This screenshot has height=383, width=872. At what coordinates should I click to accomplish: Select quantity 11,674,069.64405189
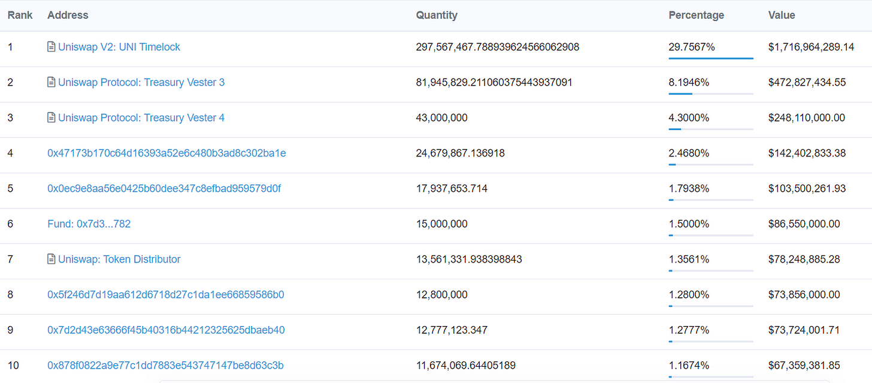tap(466, 365)
